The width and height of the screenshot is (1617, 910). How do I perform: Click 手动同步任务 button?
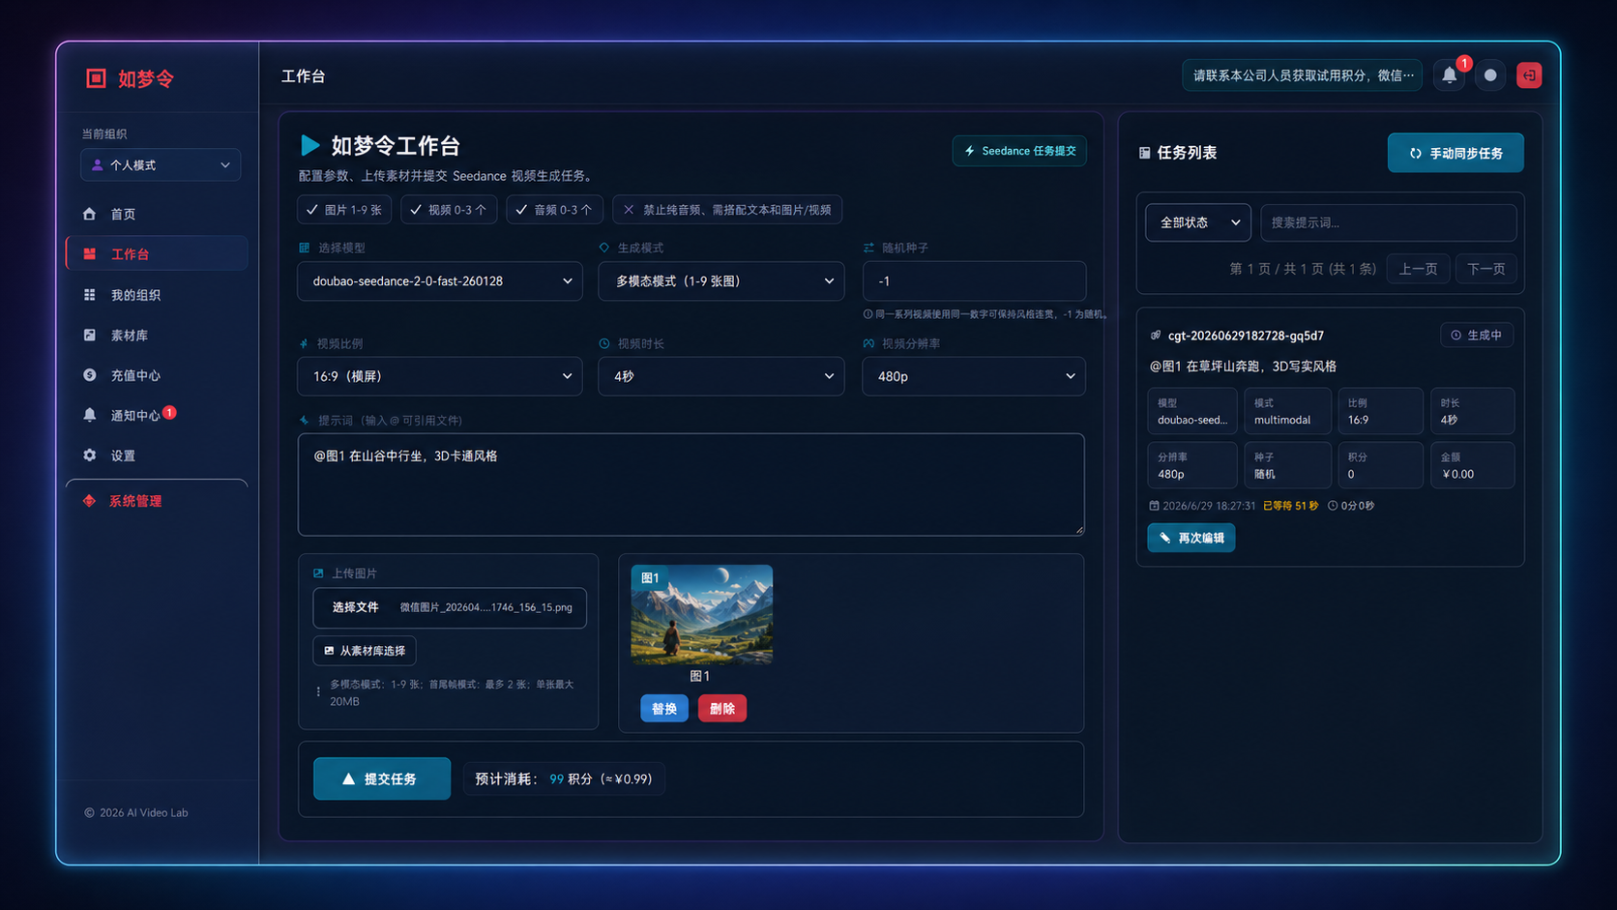click(1455, 153)
